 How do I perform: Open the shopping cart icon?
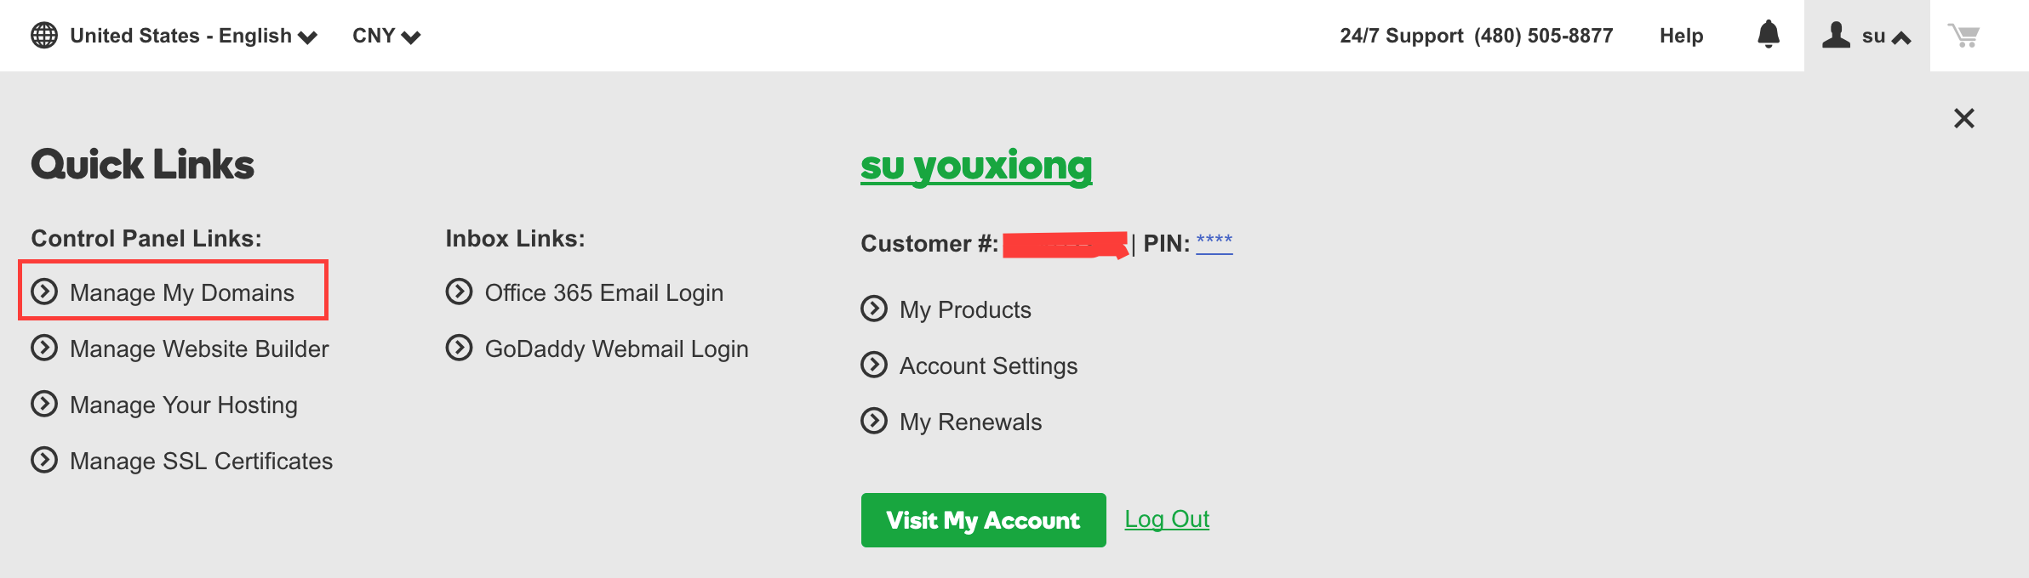1963,36
